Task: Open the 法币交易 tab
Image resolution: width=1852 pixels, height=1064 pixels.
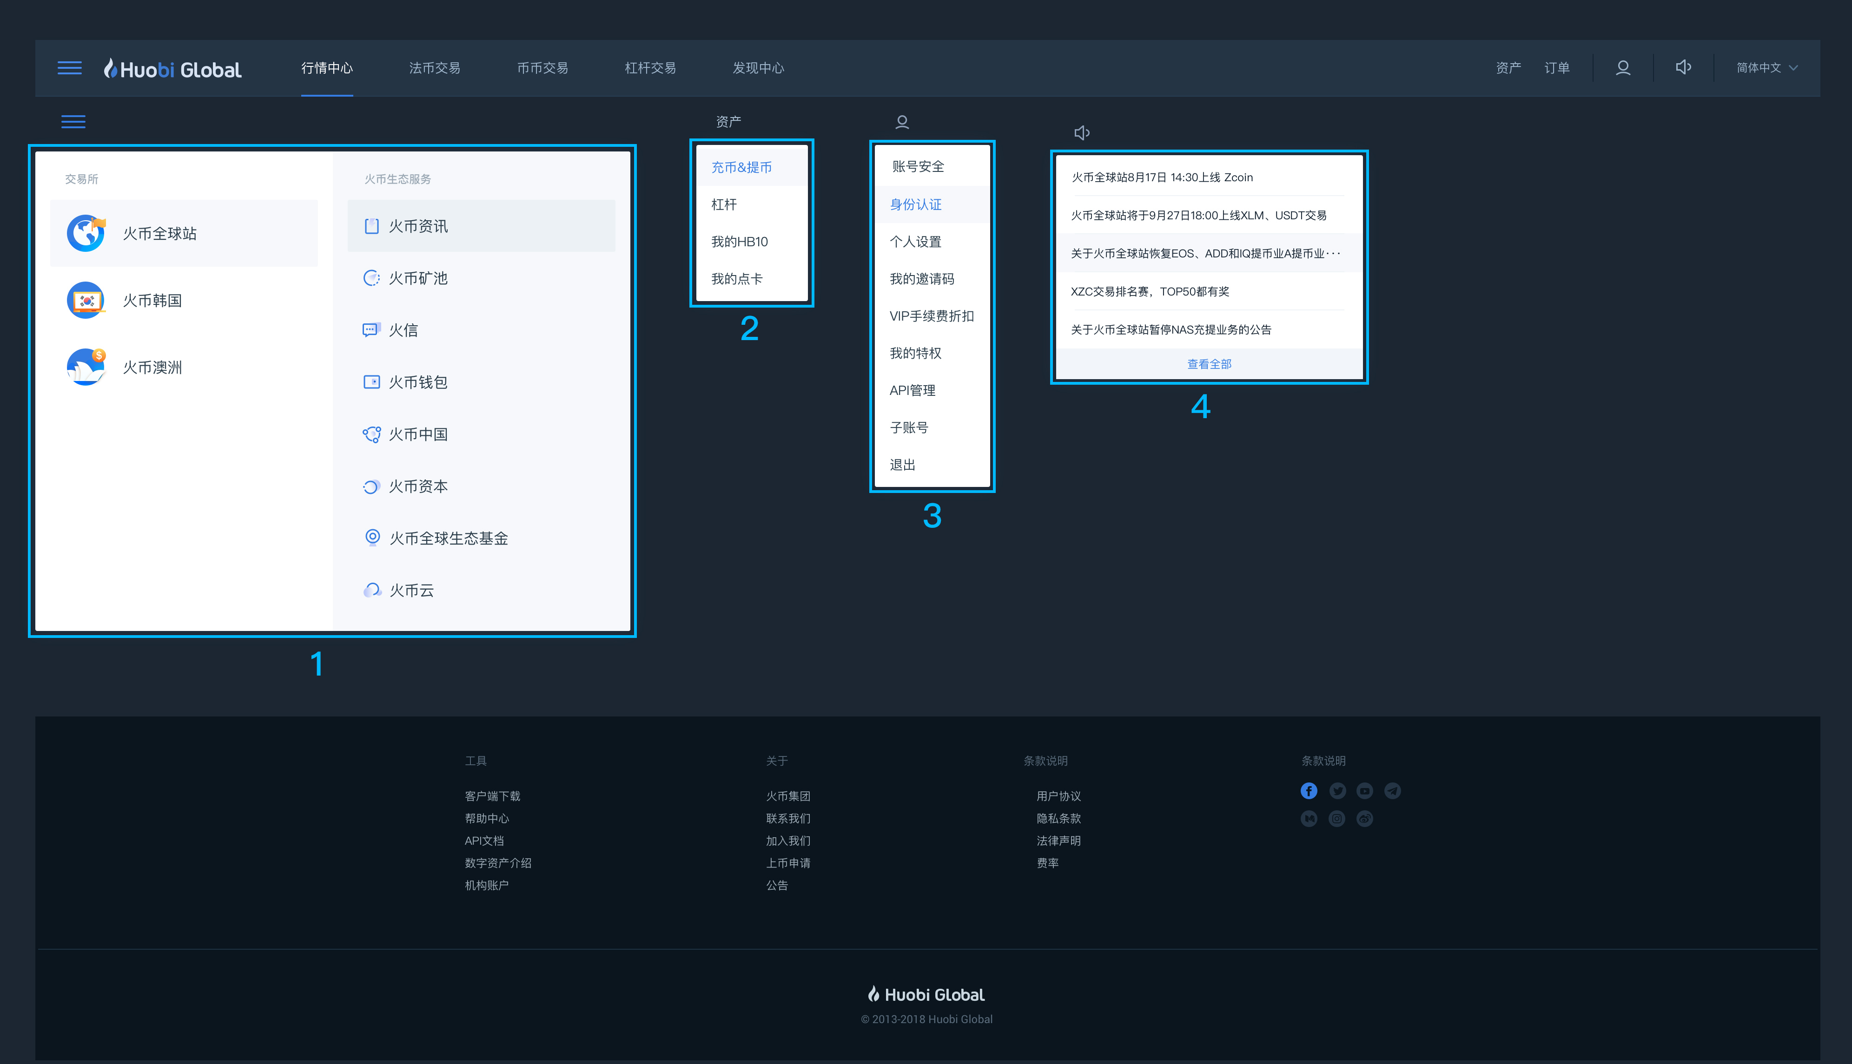Action: (x=434, y=68)
